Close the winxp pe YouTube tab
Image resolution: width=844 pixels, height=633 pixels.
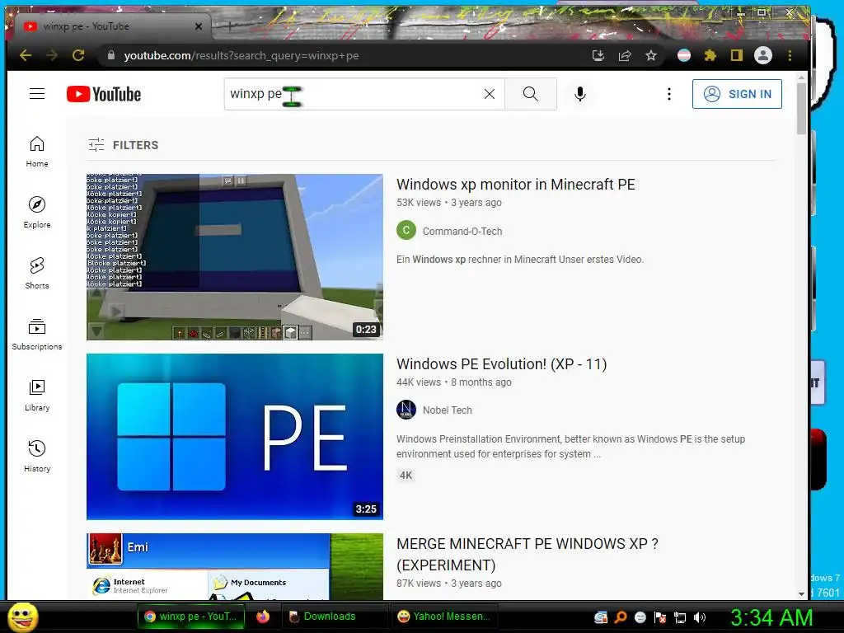click(x=199, y=26)
